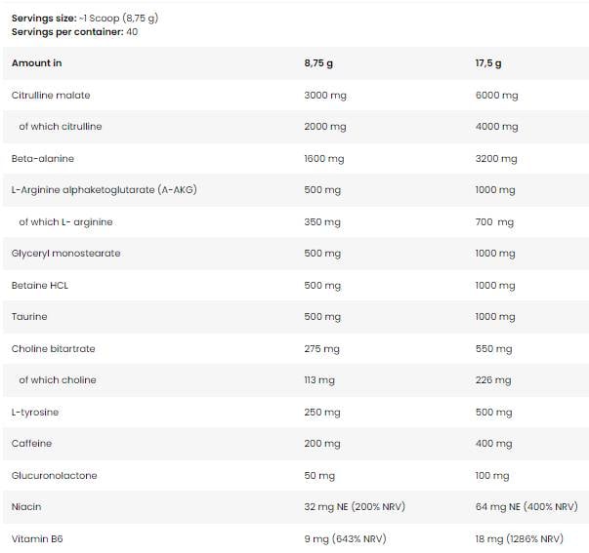Select the L-tyrosine row label
The width and height of the screenshot is (589, 553).
pos(35,413)
